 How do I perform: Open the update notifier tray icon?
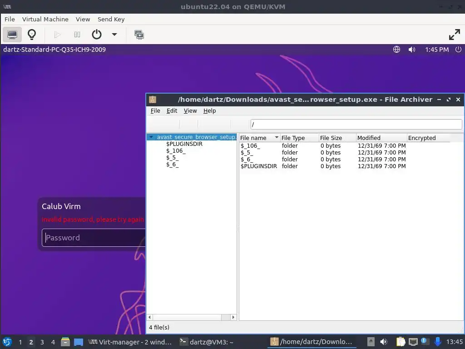point(425,342)
